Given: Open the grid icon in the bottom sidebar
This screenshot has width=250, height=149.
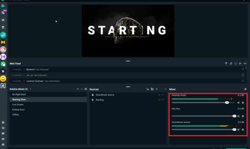Looking at the screenshot, I should [3, 133].
